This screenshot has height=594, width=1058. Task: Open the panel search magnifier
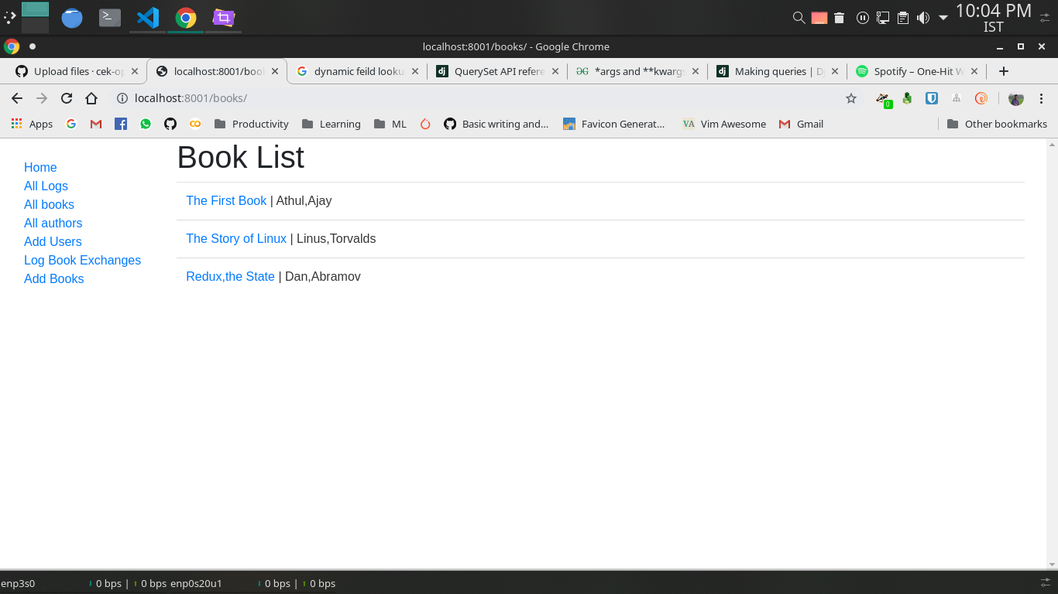coord(799,17)
